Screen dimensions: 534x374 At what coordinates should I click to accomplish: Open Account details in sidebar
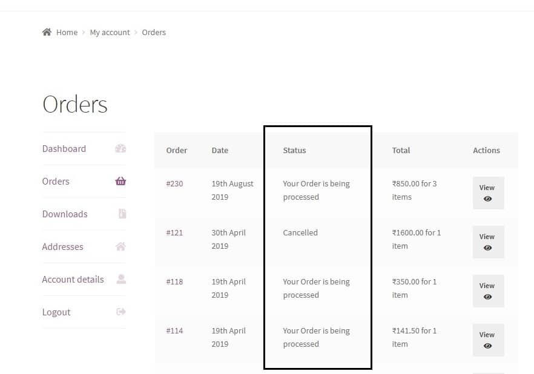[x=73, y=280]
